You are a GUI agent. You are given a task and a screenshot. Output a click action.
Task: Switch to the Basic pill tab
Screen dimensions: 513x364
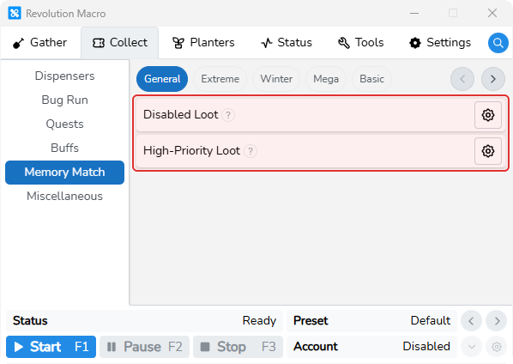tap(371, 79)
